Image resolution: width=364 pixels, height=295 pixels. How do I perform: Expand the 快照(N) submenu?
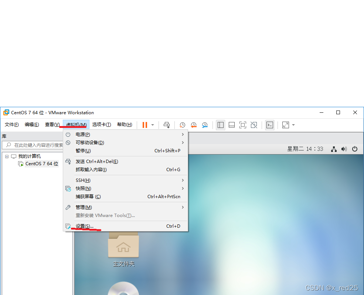125,189
